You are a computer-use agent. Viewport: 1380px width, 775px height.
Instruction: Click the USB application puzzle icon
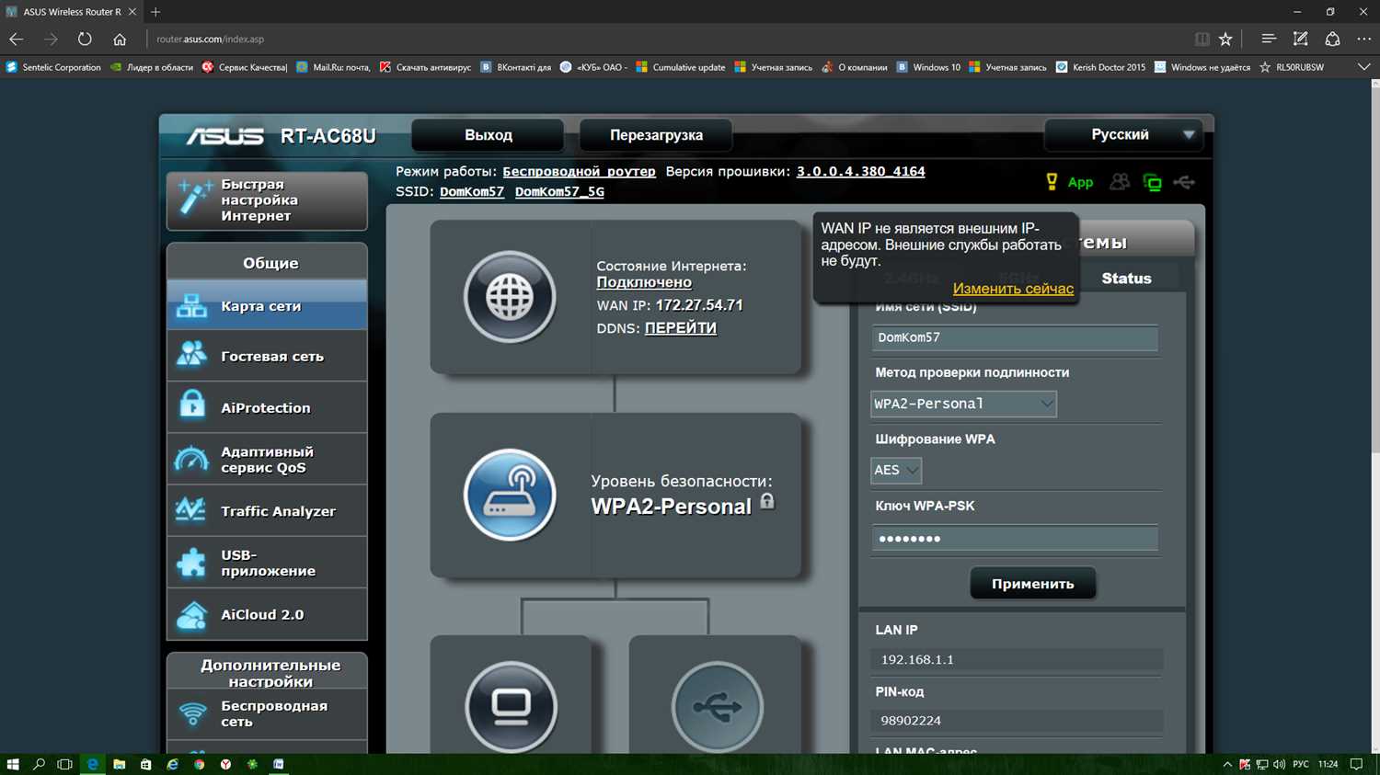point(191,563)
